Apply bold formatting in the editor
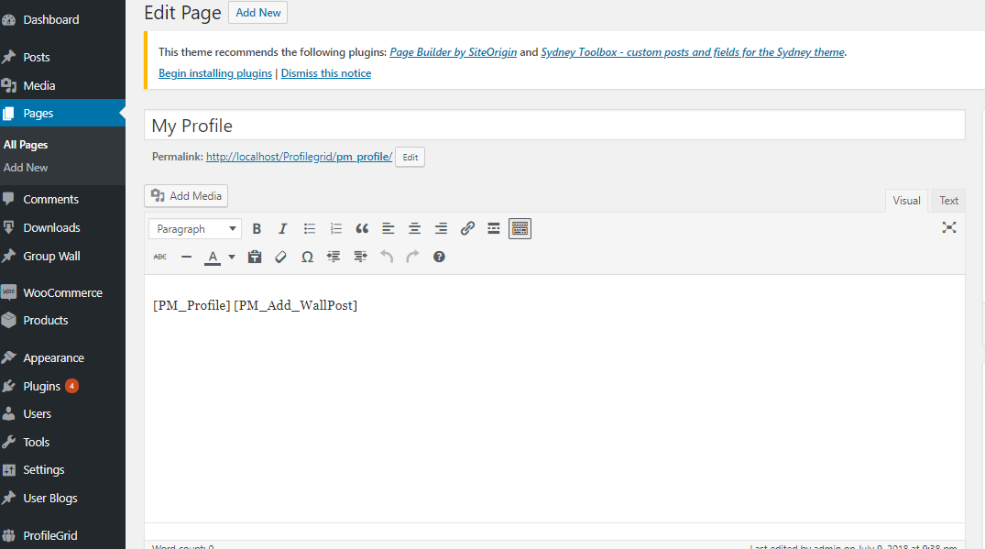 pyautogui.click(x=257, y=228)
